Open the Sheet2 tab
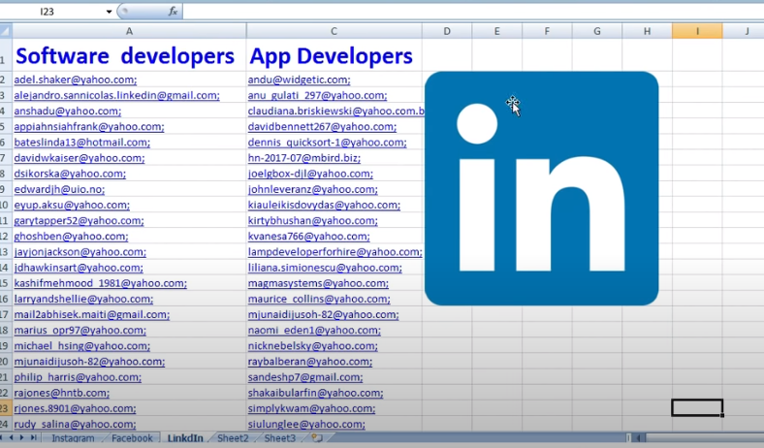This screenshot has height=448, width=764. click(233, 438)
